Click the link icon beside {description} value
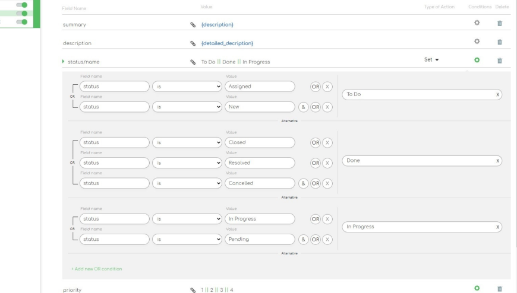The image size is (517, 293). [x=192, y=24]
